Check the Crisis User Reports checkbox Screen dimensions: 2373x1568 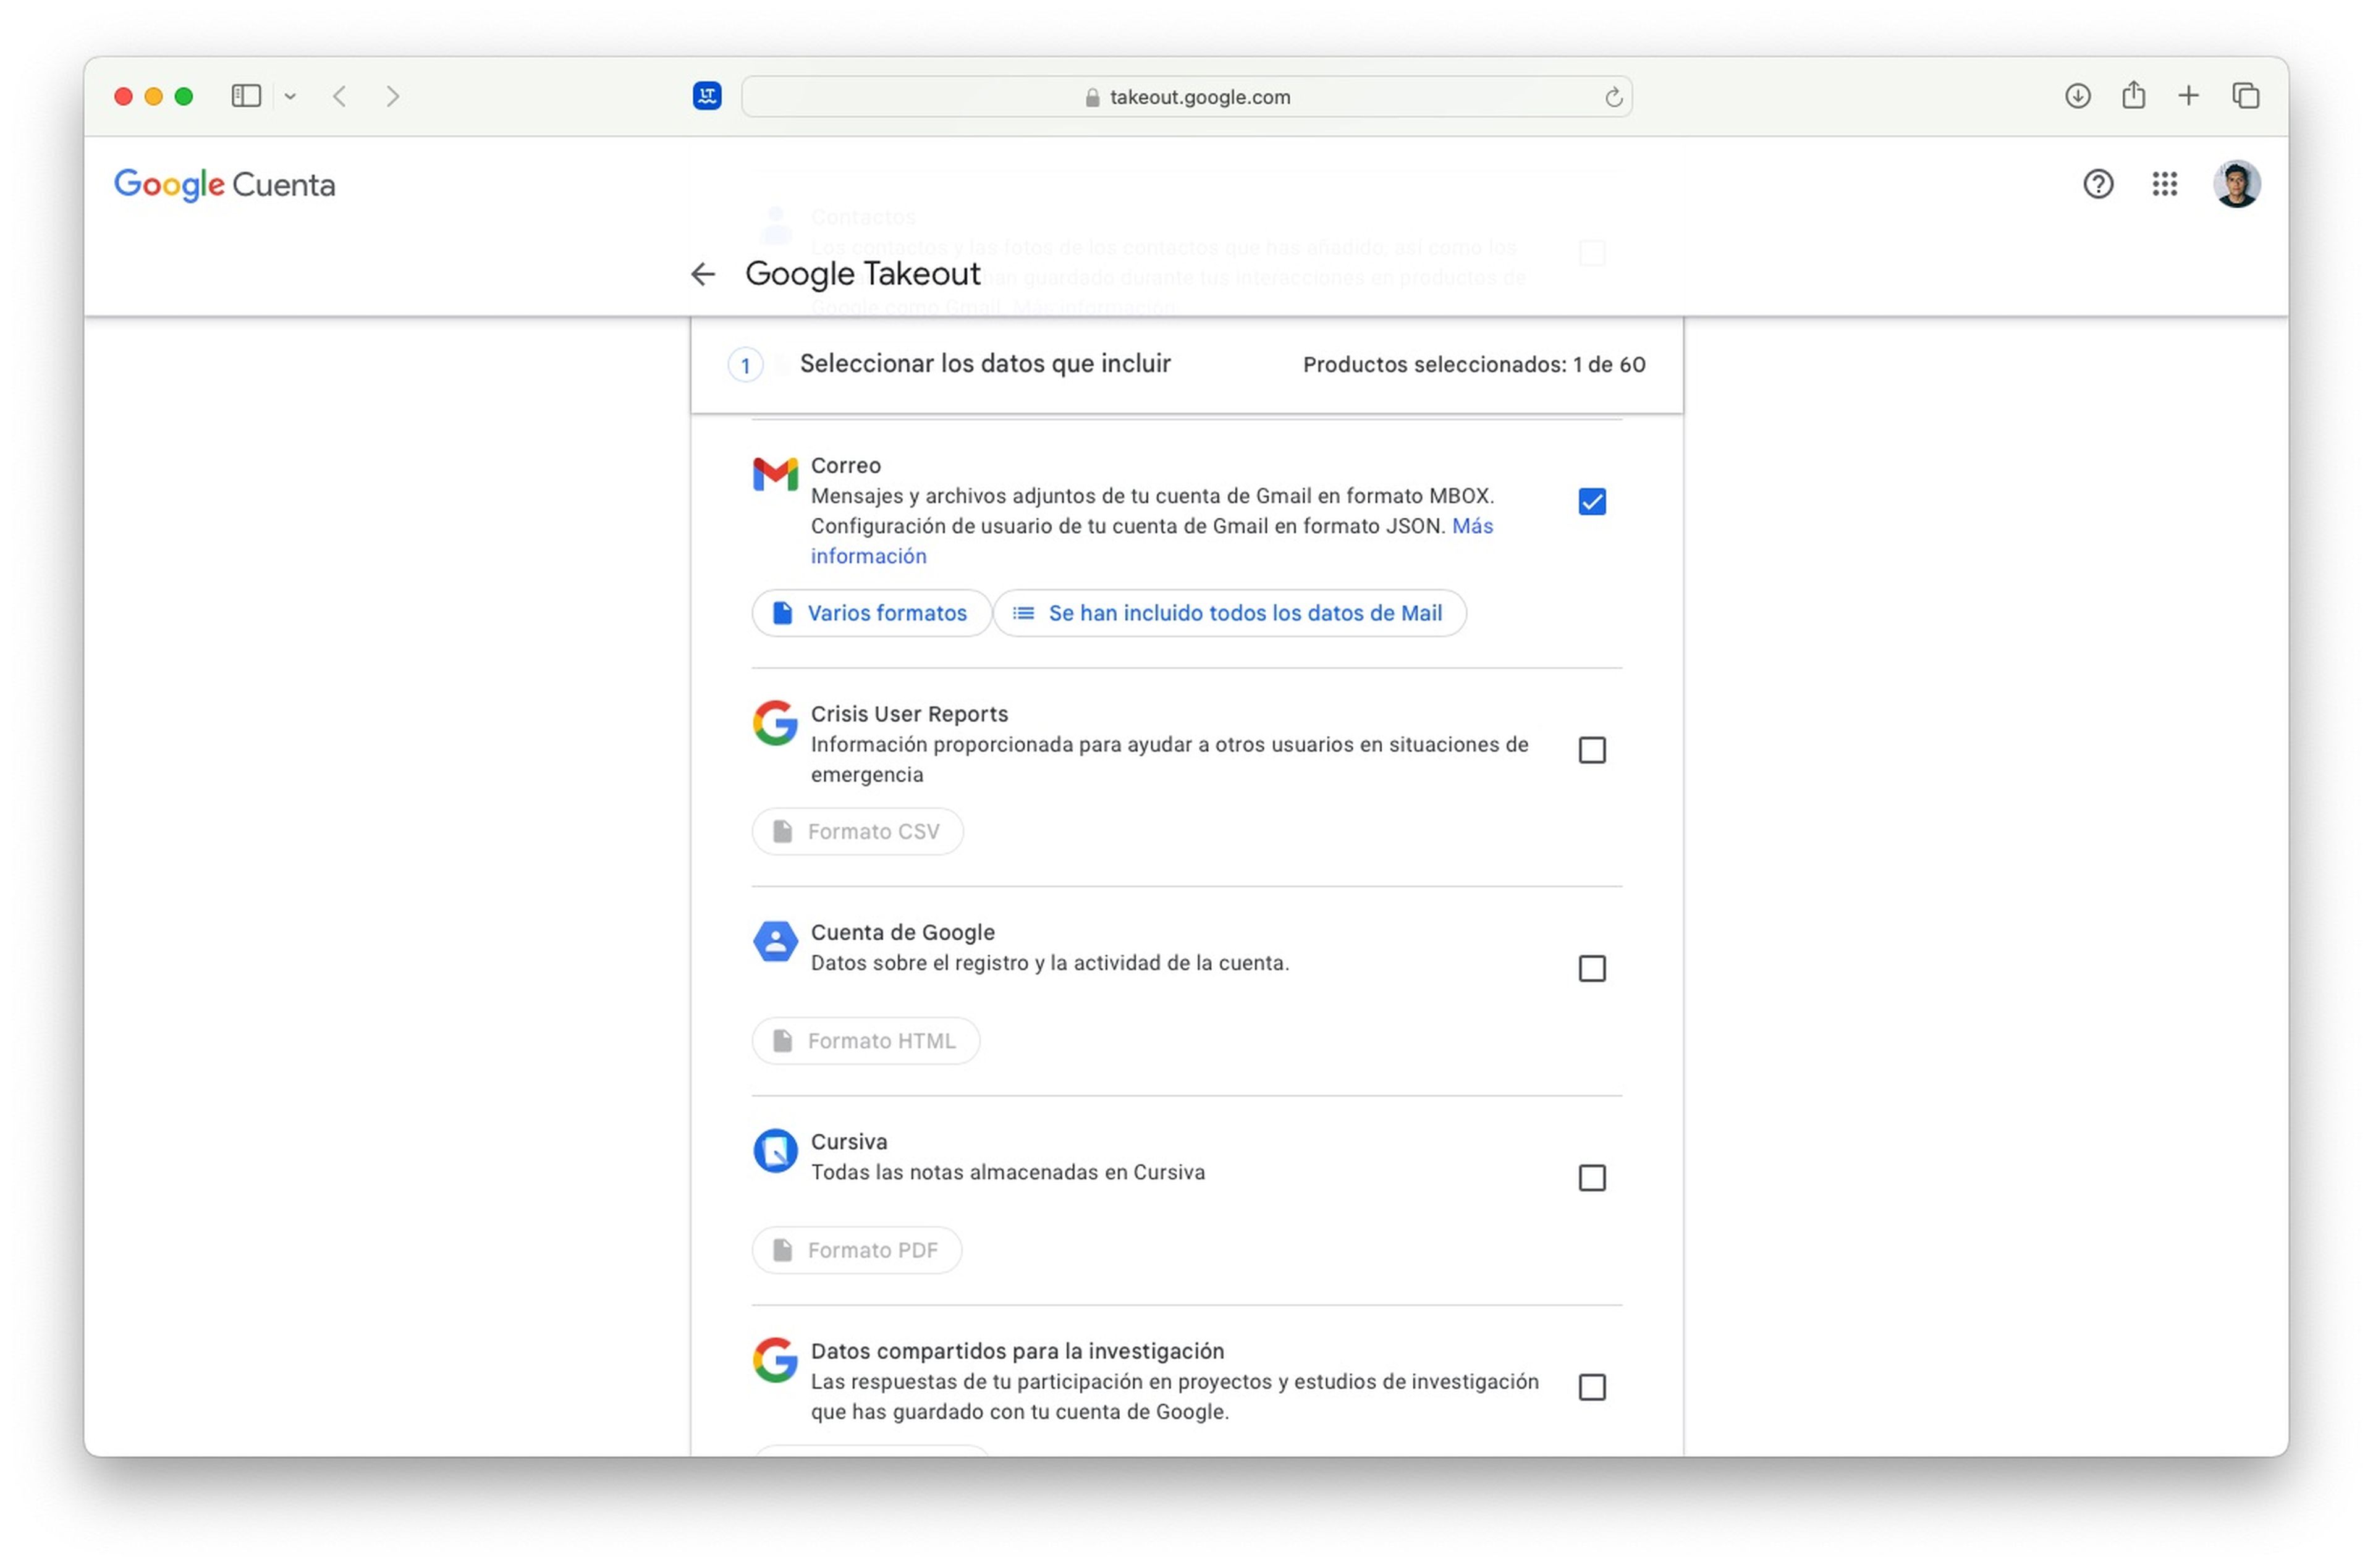click(x=1591, y=750)
